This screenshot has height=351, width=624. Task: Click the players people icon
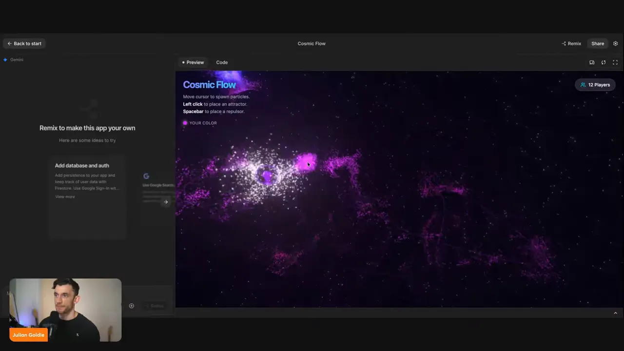pos(583,85)
